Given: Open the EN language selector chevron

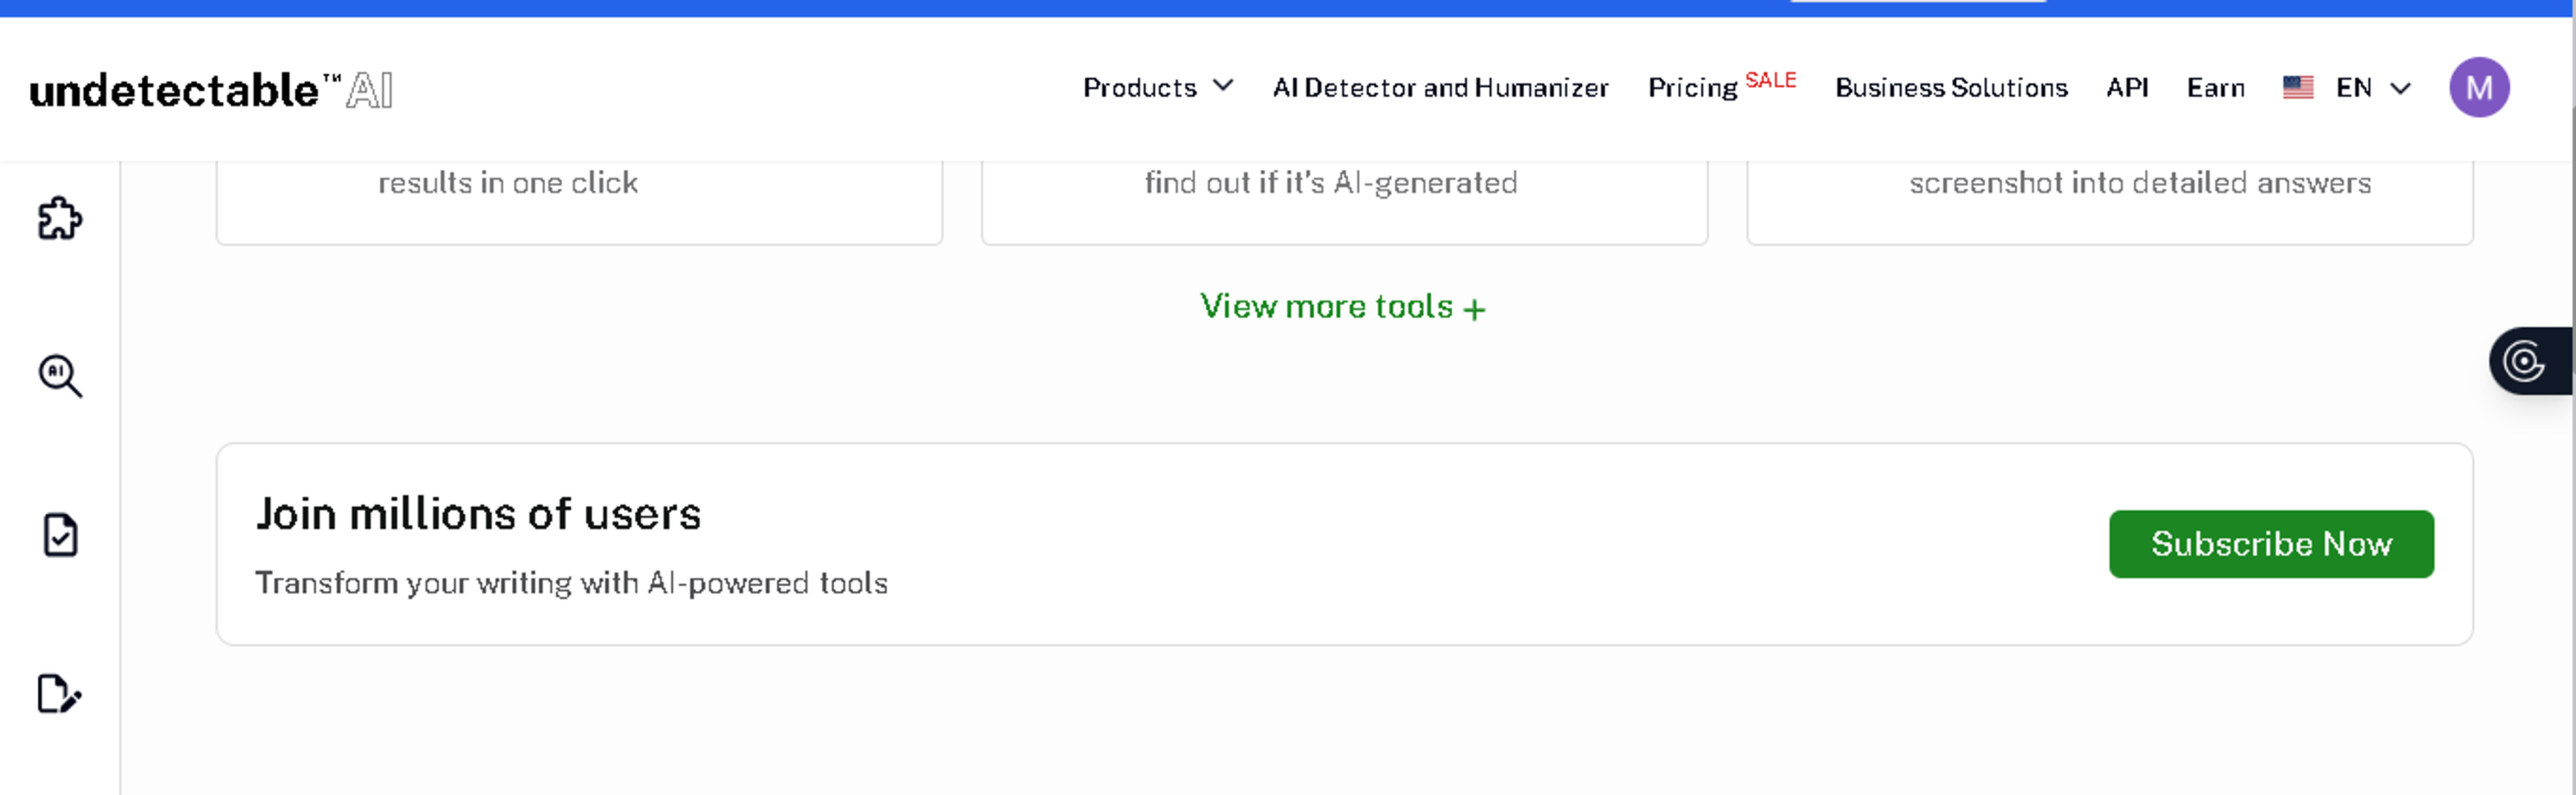Looking at the screenshot, I should [2400, 89].
